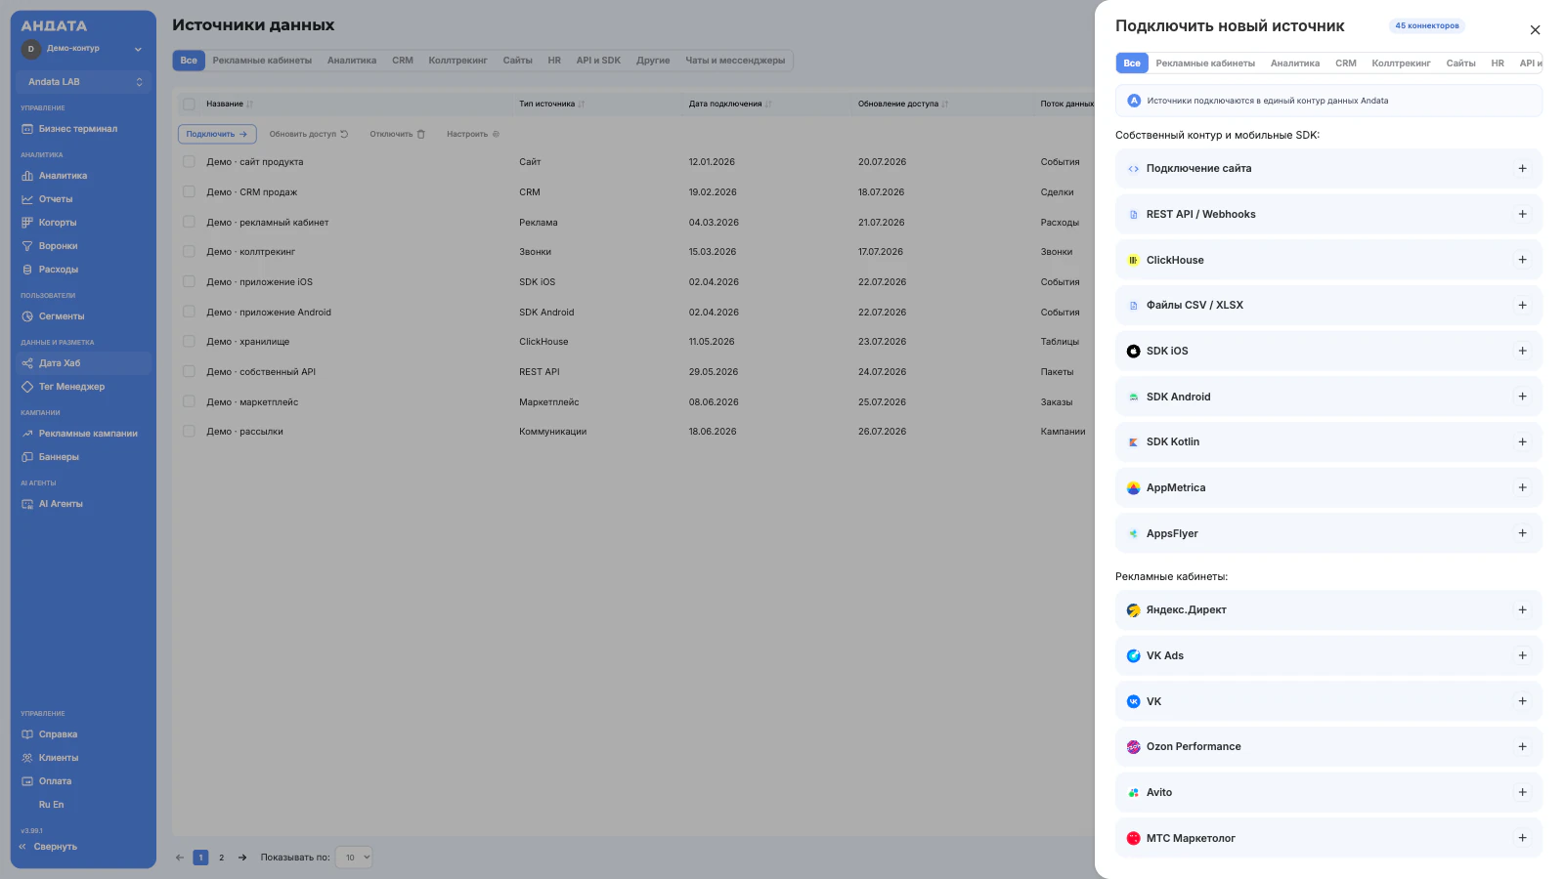Check the Демо · CRM продаж row
This screenshot has height=879, width=1564.
(x=189, y=192)
